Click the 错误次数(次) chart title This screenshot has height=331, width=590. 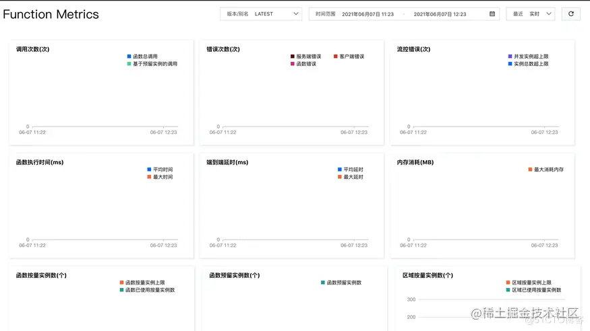(223, 49)
